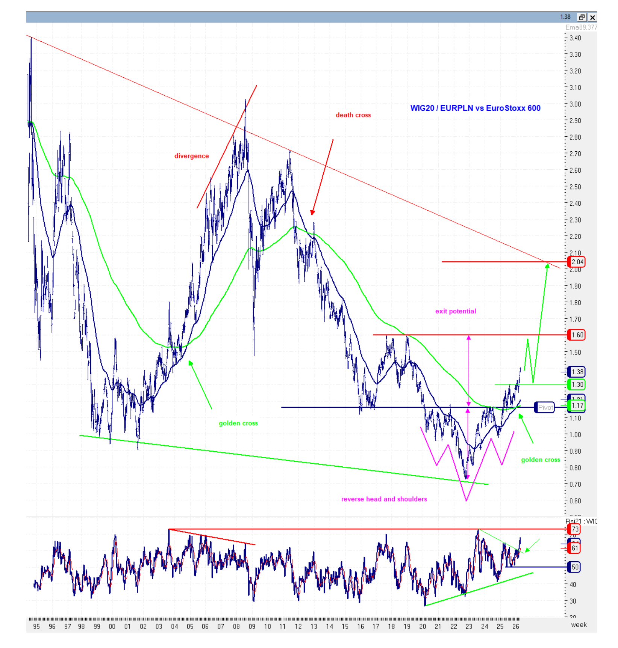618x648 pixels.
Task: Close the chart window
Action: [x=592, y=17]
